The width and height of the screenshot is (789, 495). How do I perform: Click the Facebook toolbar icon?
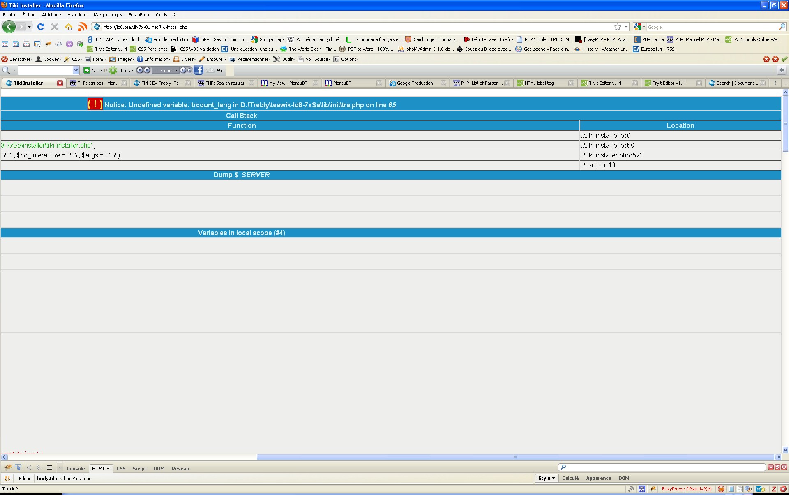(198, 70)
